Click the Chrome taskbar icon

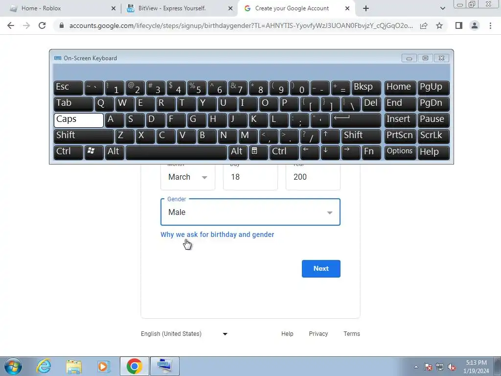(x=134, y=366)
